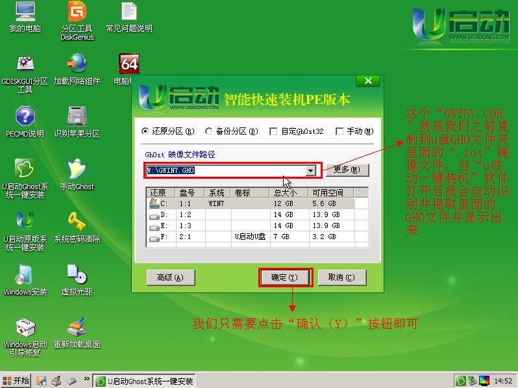Viewport: 518px width, 388px height.
Task: Launch U启动Ghost系统一键安装 desktop icon
Action: 25,179
